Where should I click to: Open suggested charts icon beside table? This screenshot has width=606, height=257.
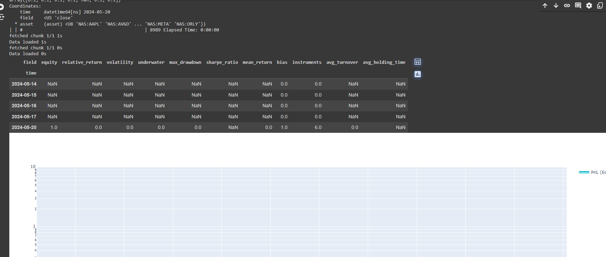pos(418,74)
